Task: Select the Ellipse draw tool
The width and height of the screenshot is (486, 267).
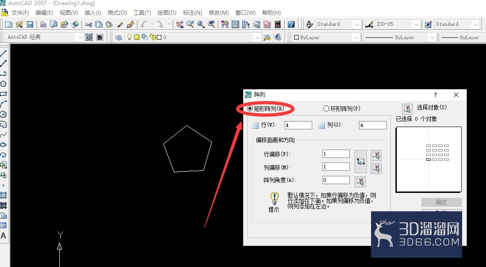Action: (3, 145)
